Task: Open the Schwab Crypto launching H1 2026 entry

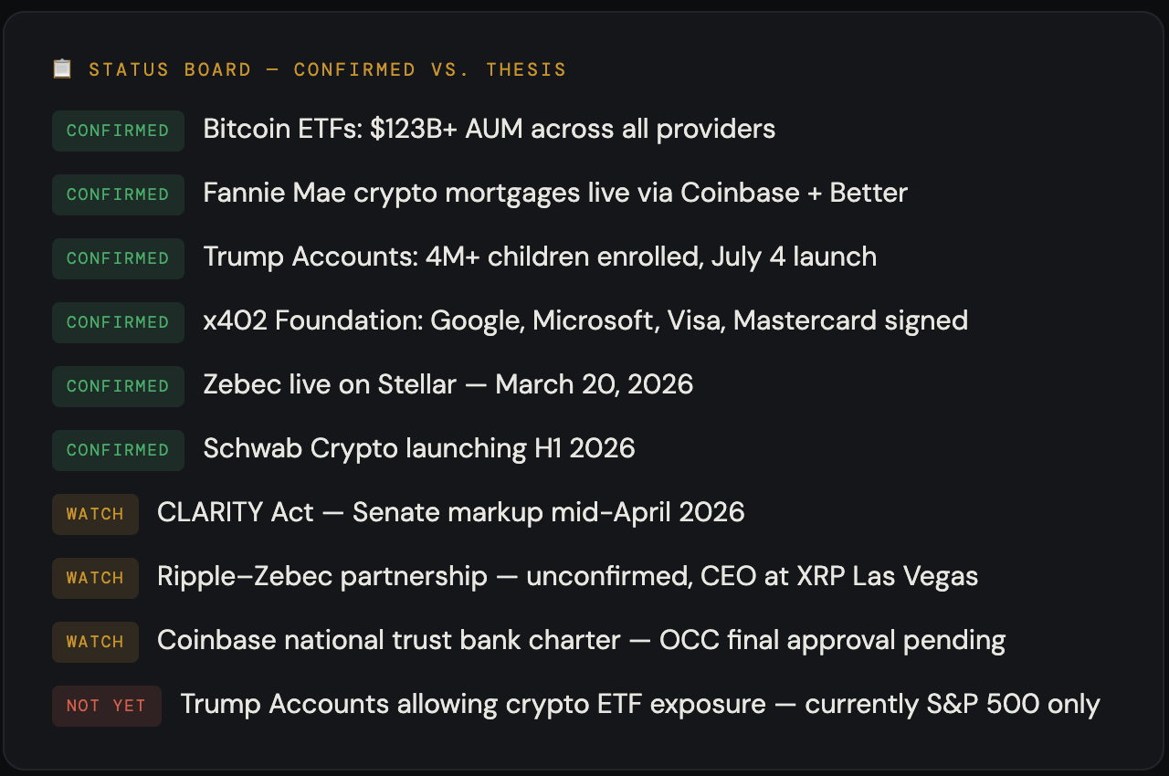Action: (x=418, y=449)
